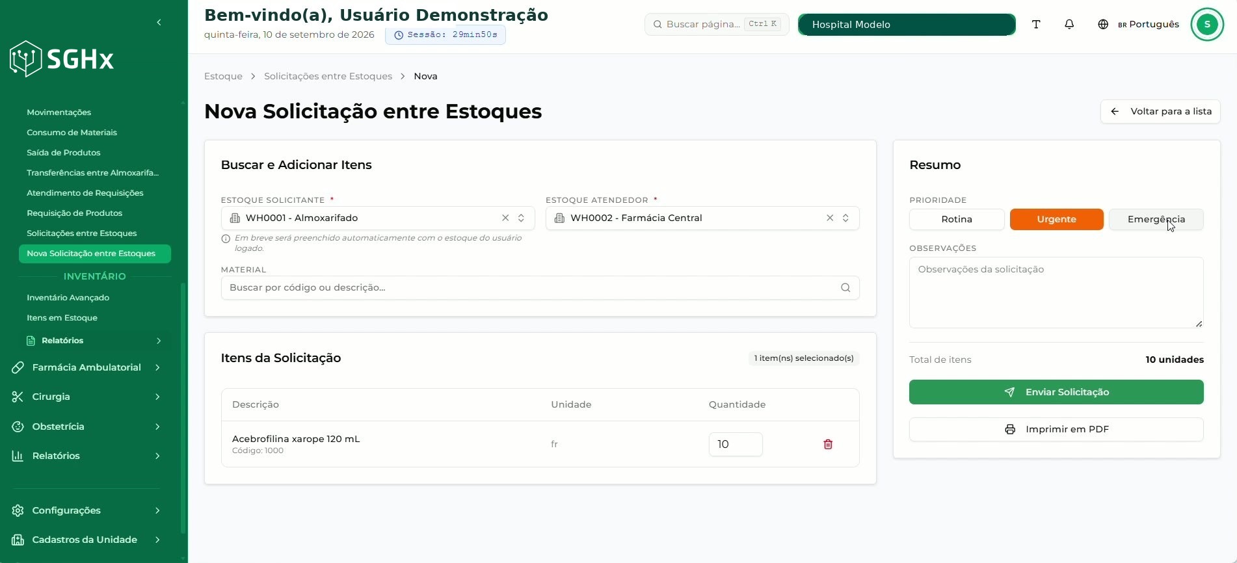Go to Solicitações entre Estoques menu item
This screenshot has width=1237, height=563.
click(81, 233)
